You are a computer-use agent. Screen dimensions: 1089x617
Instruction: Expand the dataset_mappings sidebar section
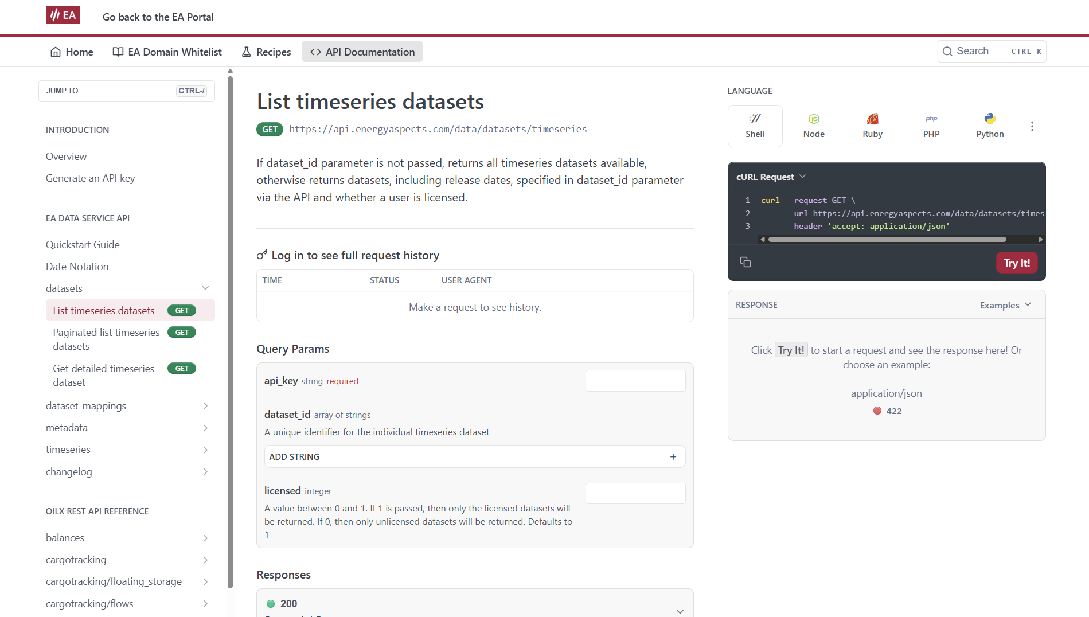[205, 406]
